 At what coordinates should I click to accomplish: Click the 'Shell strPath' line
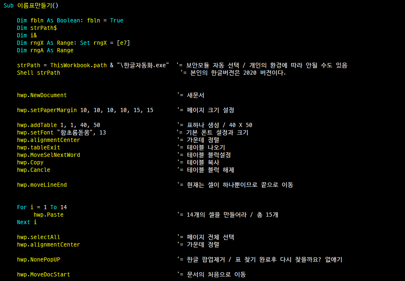point(39,73)
